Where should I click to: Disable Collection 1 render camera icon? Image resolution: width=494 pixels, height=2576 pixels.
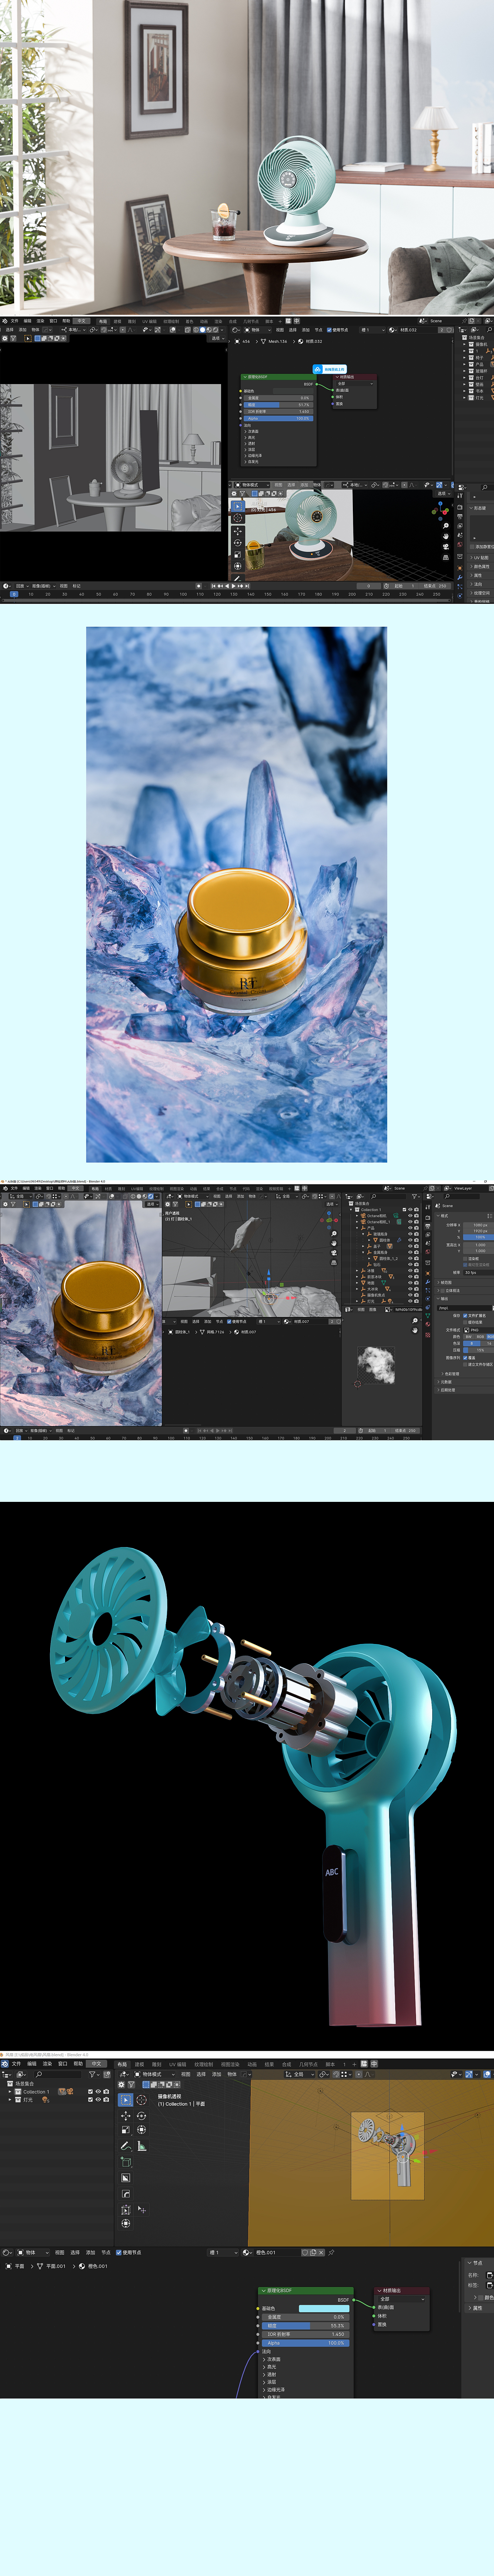click(x=106, y=2091)
